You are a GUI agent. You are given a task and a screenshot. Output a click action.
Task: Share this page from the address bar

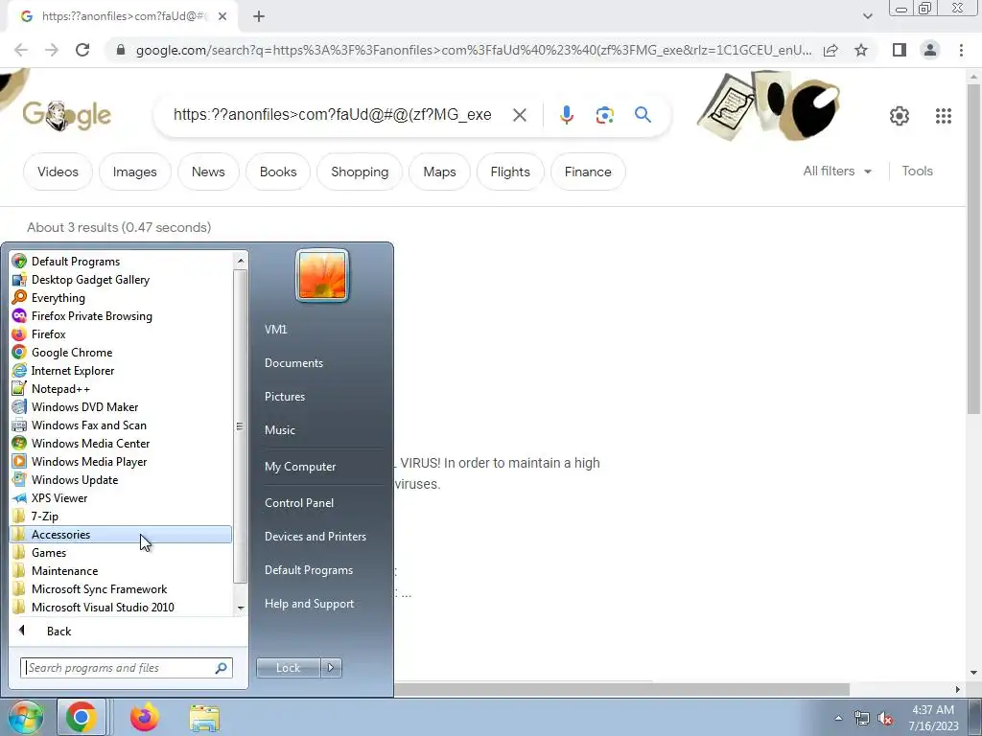(x=830, y=50)
